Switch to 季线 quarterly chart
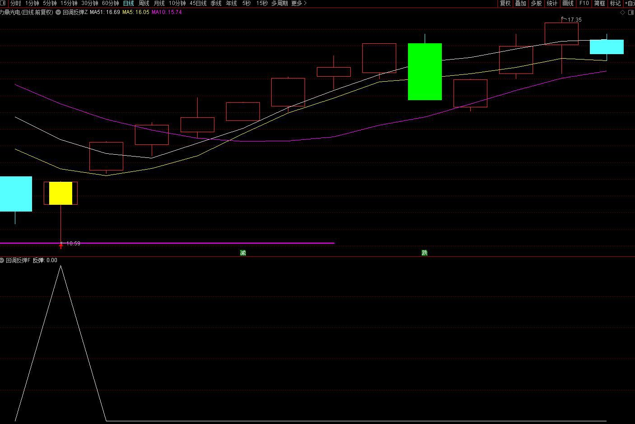This screenshot has width=635, height=424. tap(216, 3)
